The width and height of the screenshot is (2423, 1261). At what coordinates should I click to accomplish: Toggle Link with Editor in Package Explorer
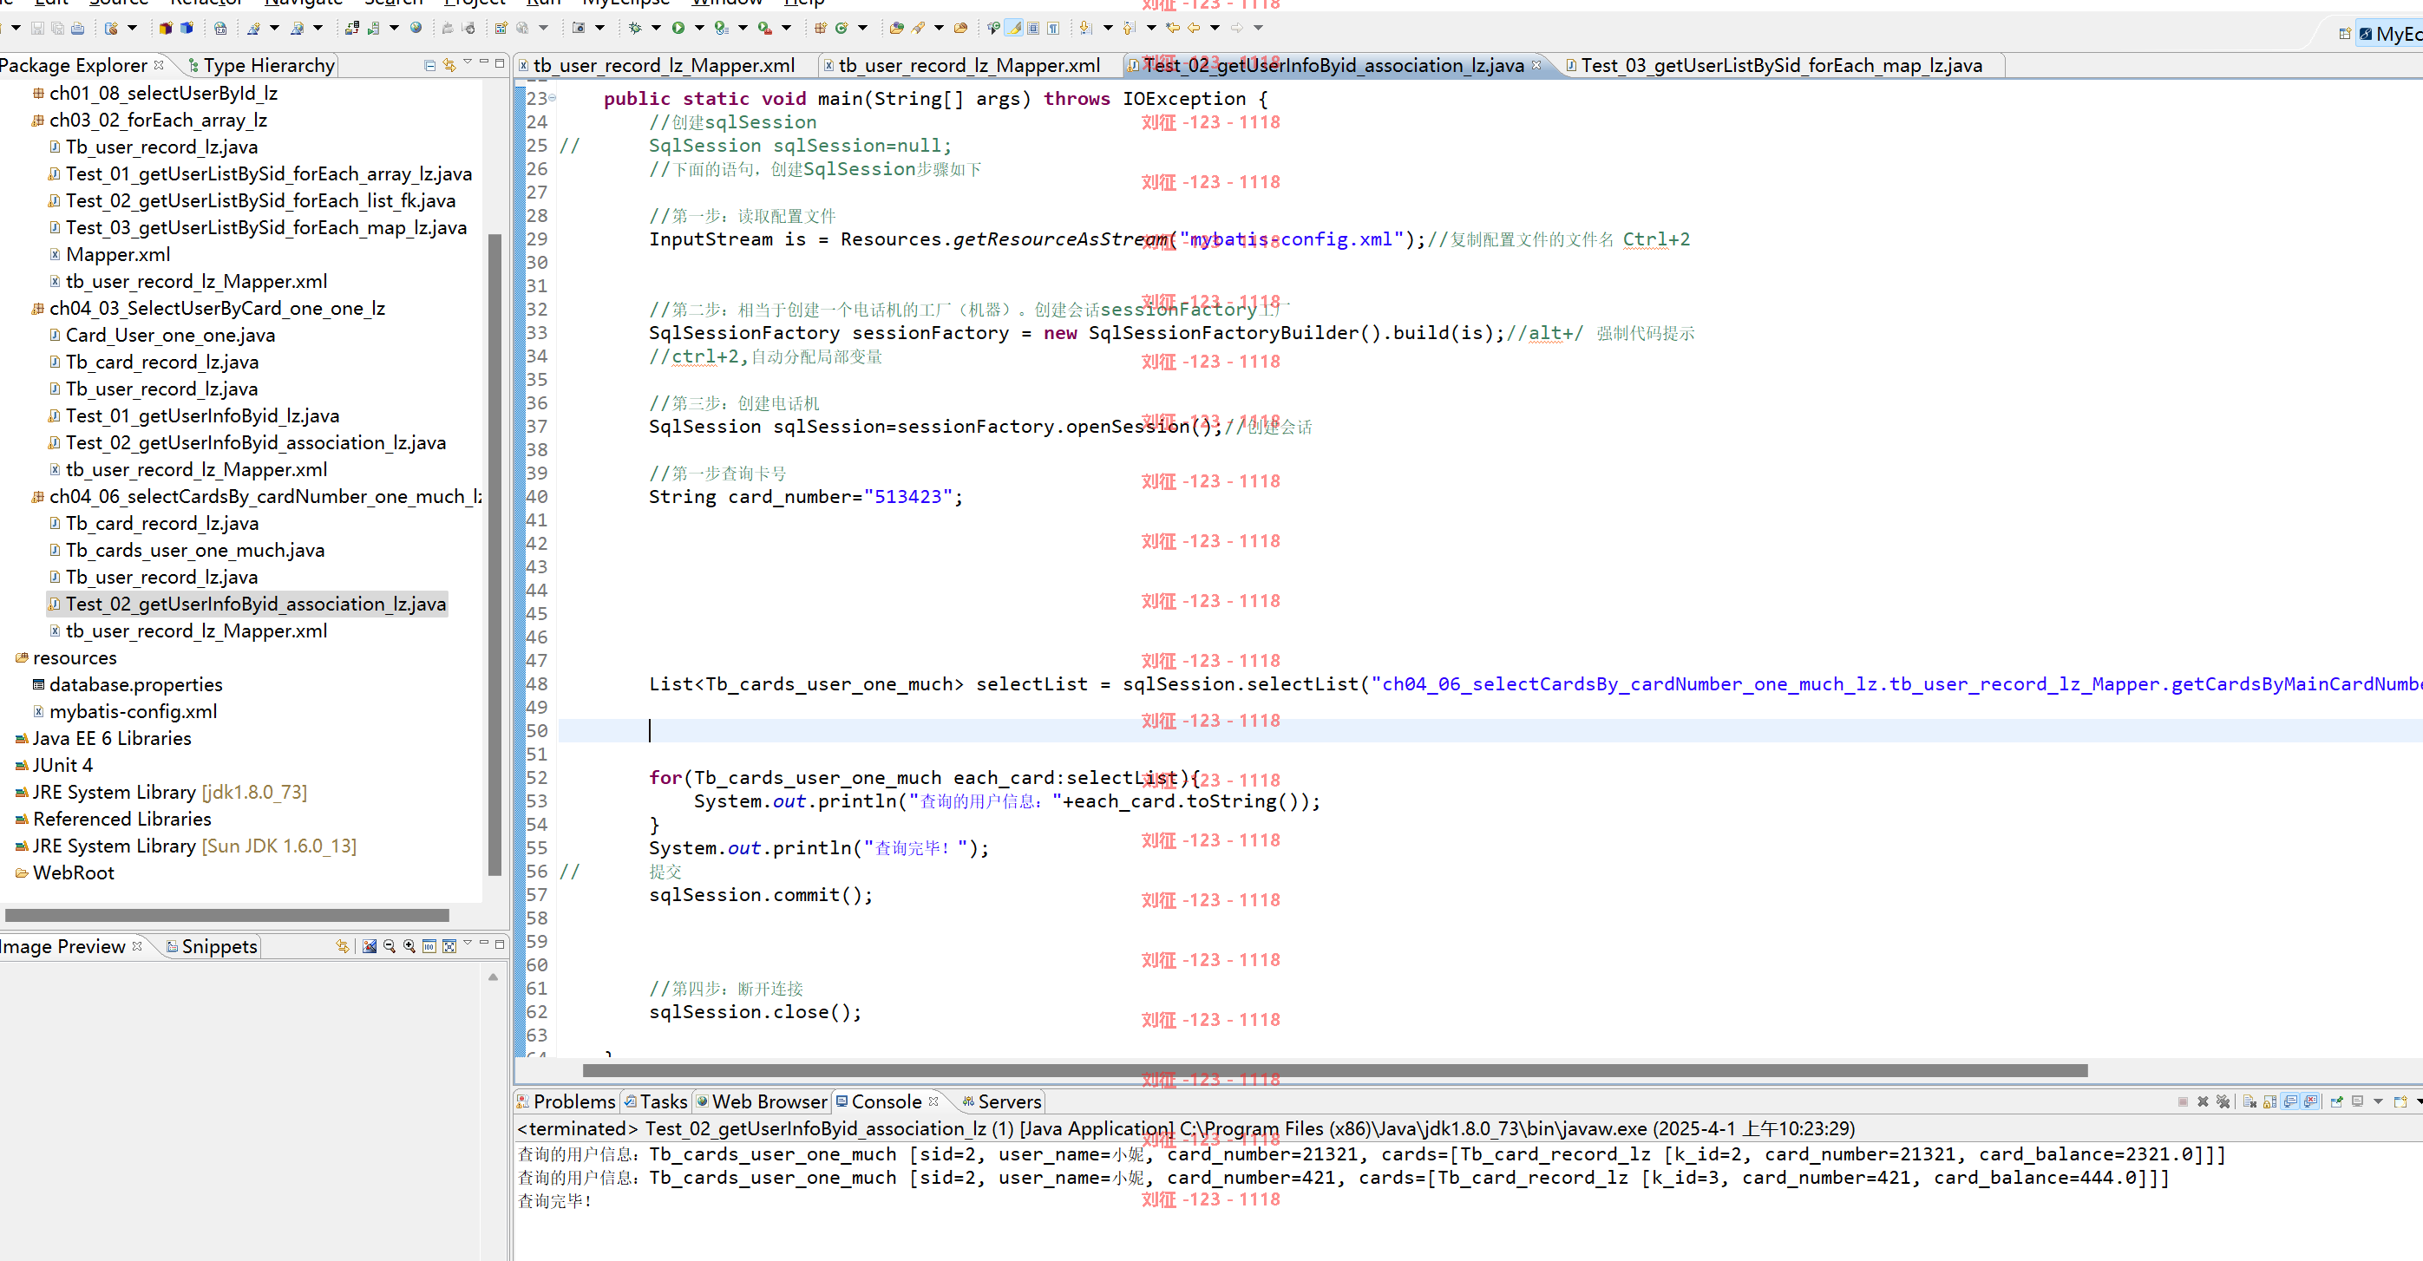pos(449,65)
